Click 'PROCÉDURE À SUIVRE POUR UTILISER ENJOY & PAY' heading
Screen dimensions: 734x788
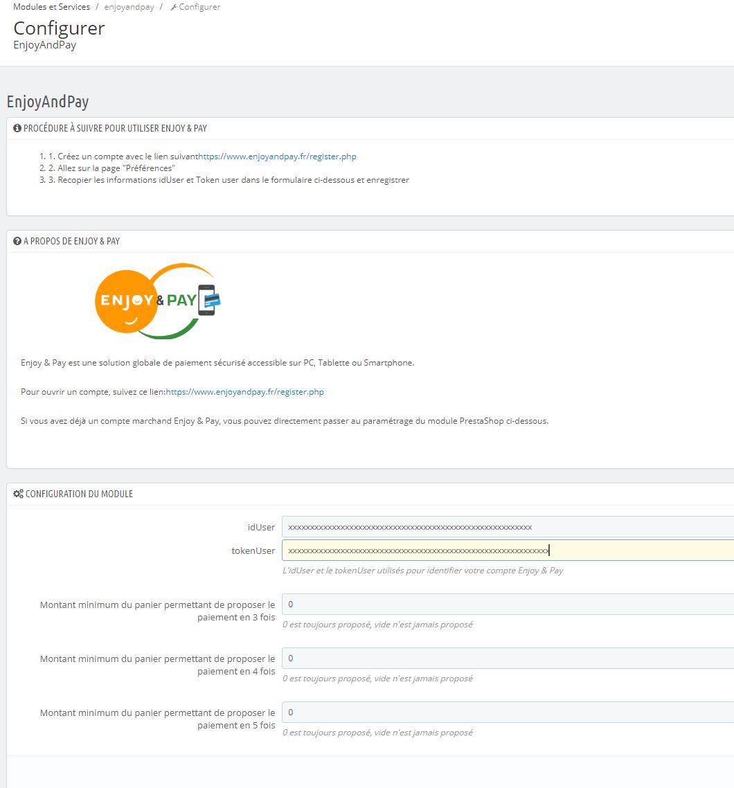coord(115,128)
